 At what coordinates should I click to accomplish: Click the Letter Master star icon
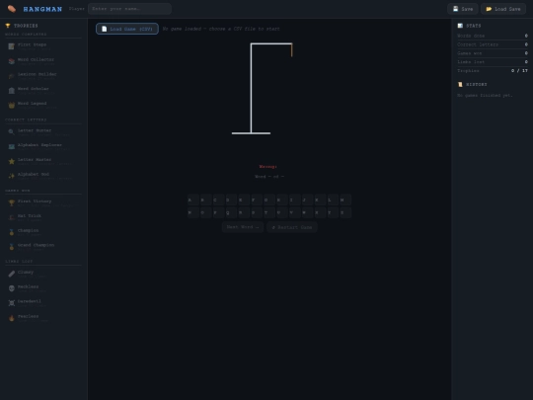click(12, 161)
